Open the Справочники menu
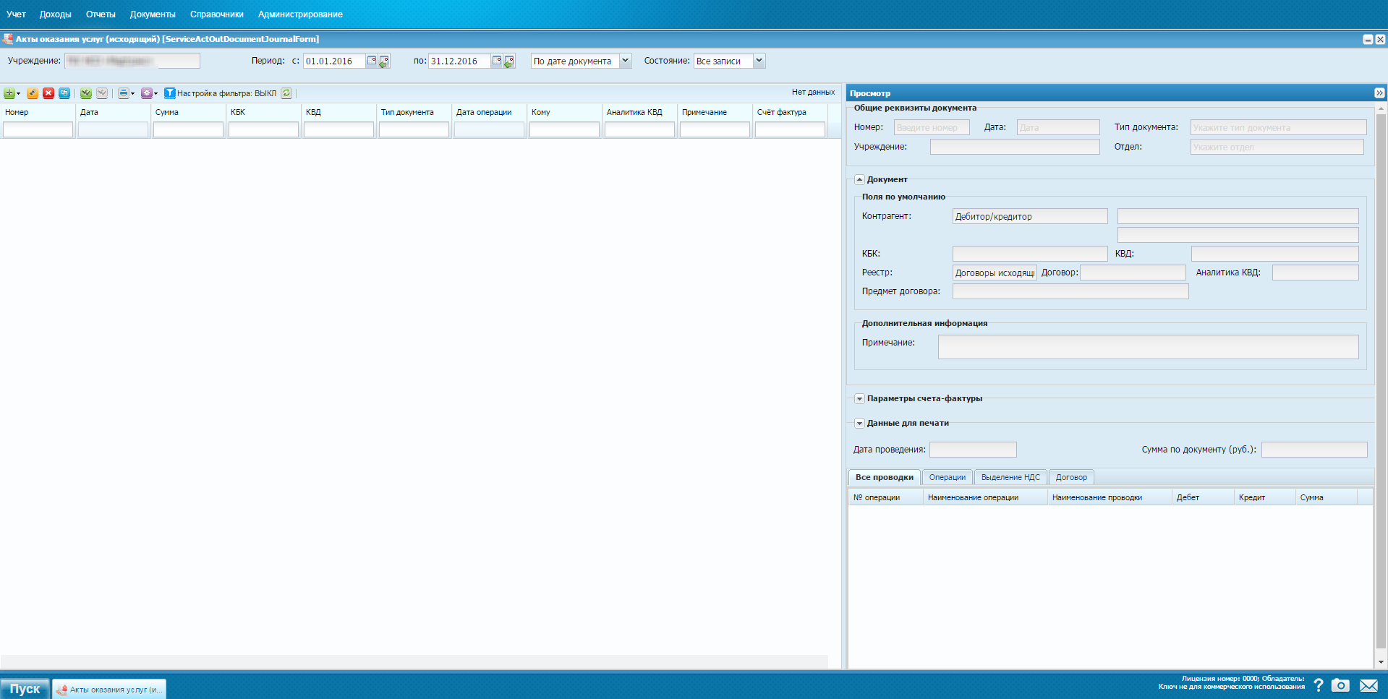 217,14
